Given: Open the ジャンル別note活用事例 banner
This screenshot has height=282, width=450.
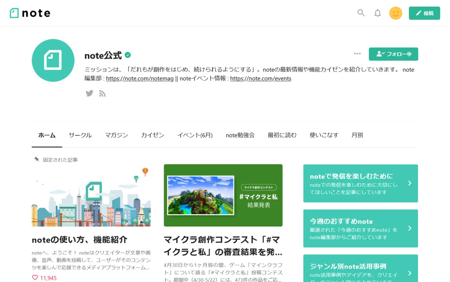Looking at the screenshot, I should 360,268.
